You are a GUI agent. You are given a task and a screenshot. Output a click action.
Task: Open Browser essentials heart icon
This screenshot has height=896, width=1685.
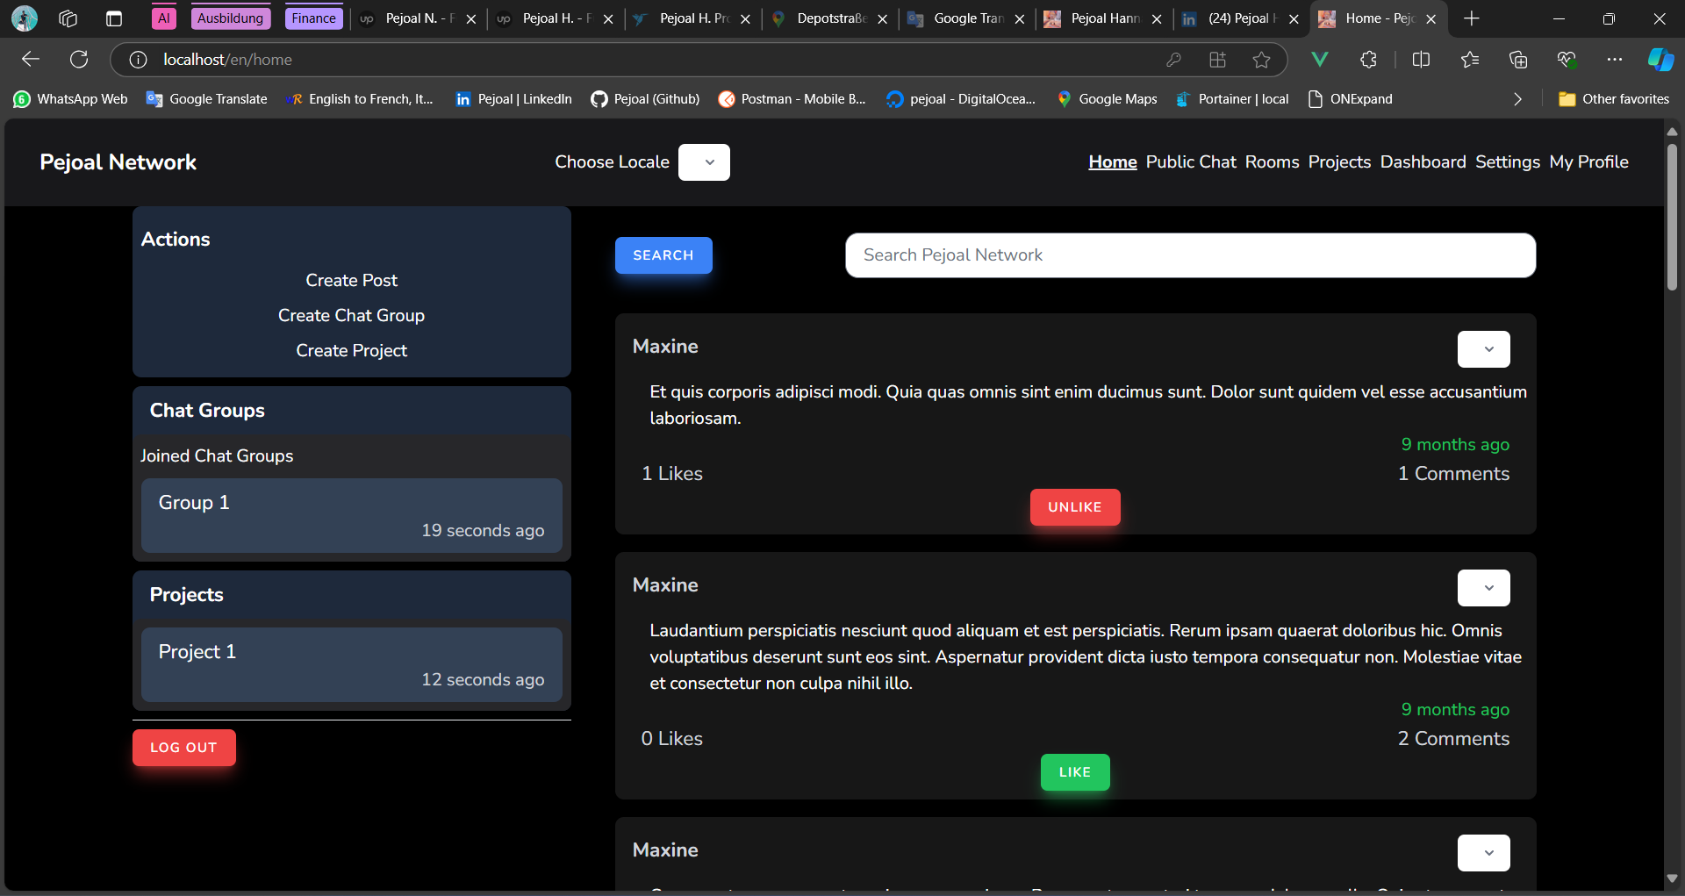[1567, 59]
